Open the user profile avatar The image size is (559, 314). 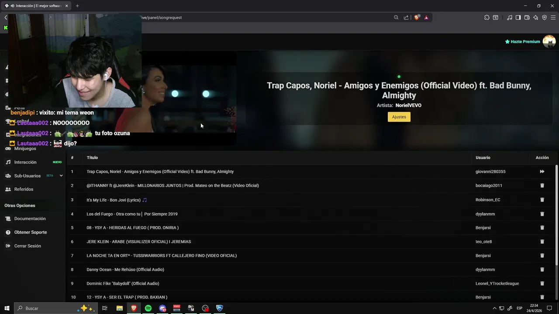(549, 41)
